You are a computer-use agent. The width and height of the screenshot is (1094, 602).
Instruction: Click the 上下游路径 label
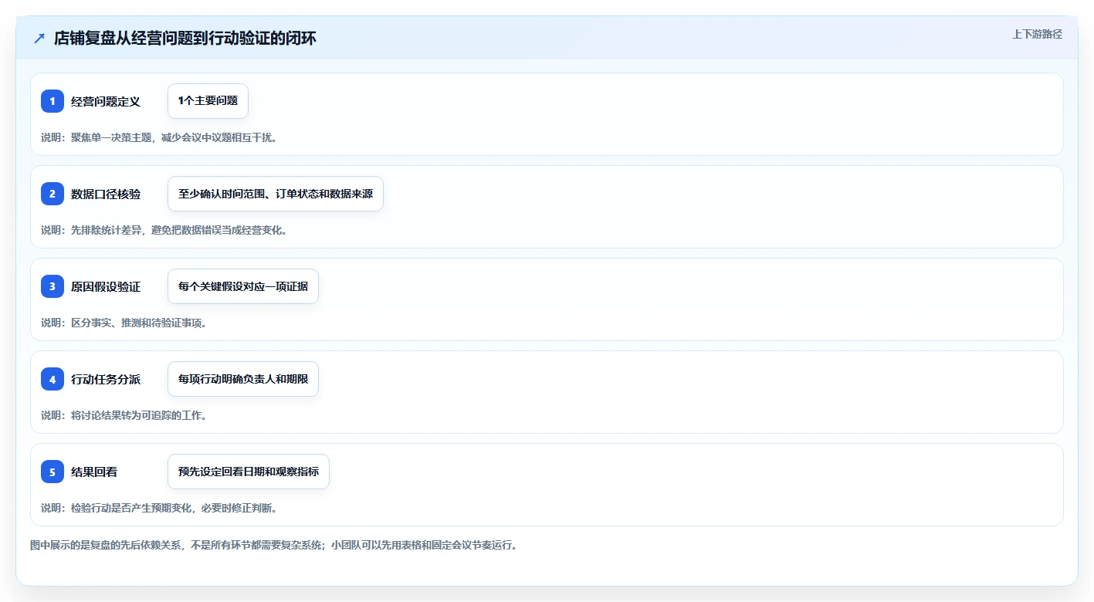click(1037, 34)
